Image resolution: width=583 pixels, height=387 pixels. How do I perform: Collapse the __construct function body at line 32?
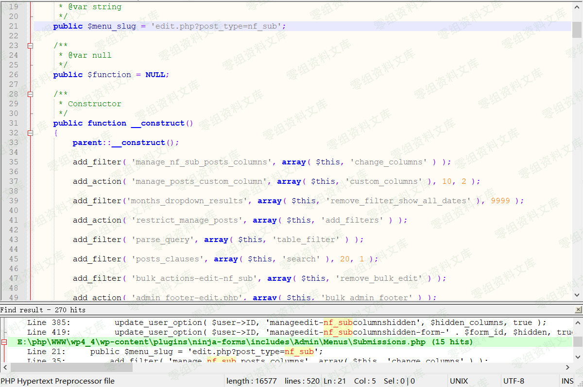[30, 133]
